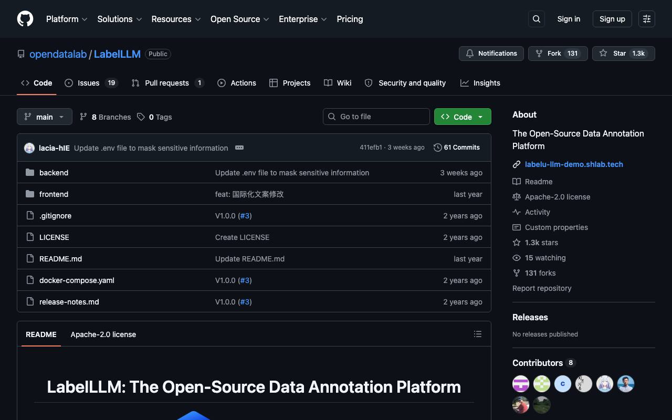Open the contributor avatar labeled C
672x420 pixels.
click(x=563, y=384)
